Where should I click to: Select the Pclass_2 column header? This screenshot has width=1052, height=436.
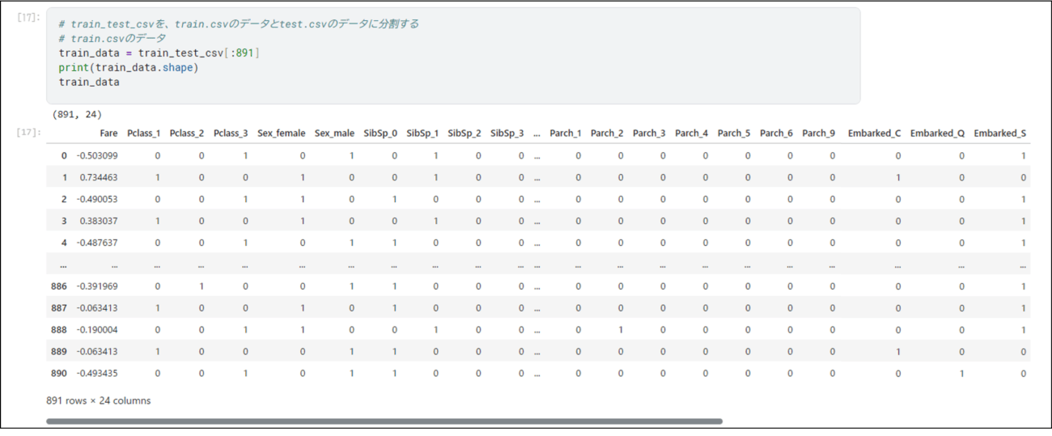187,133
